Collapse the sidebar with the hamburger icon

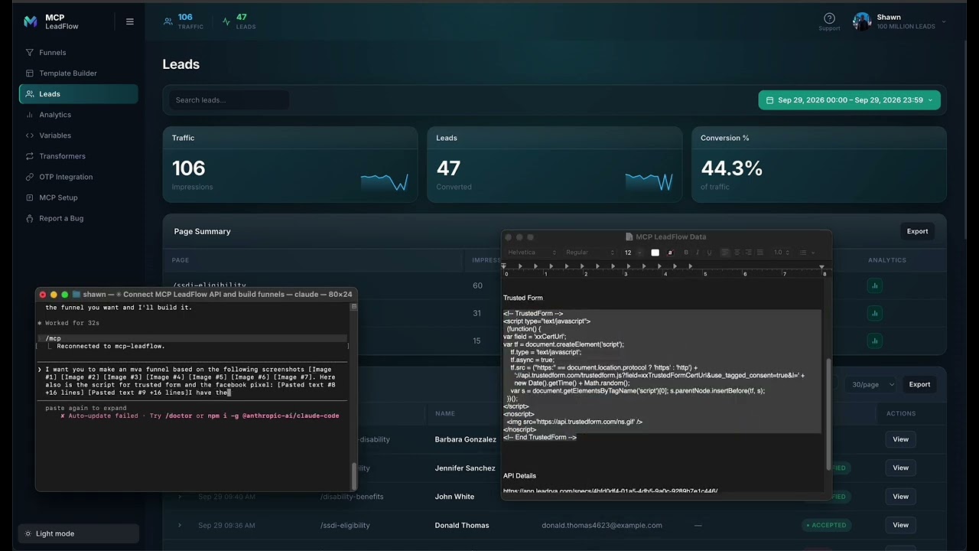pyautogui.click(x=130, y=21)
